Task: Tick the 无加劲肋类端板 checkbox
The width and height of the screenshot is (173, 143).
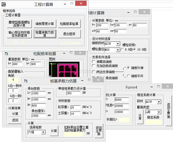Action: click(94, 66)
